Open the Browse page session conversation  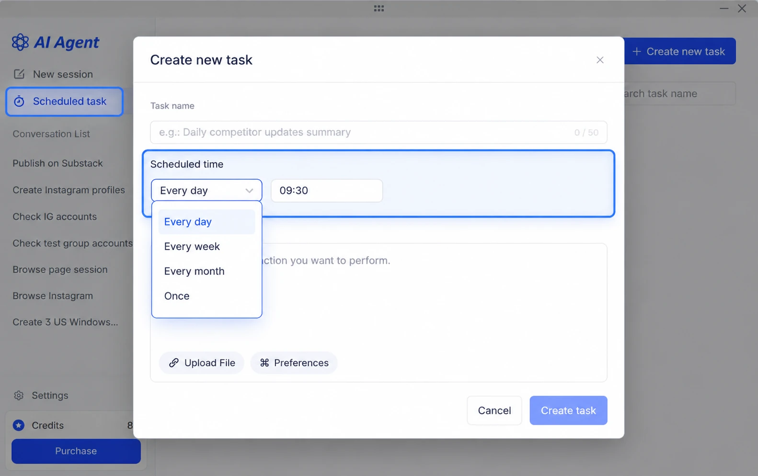(60, 270)
